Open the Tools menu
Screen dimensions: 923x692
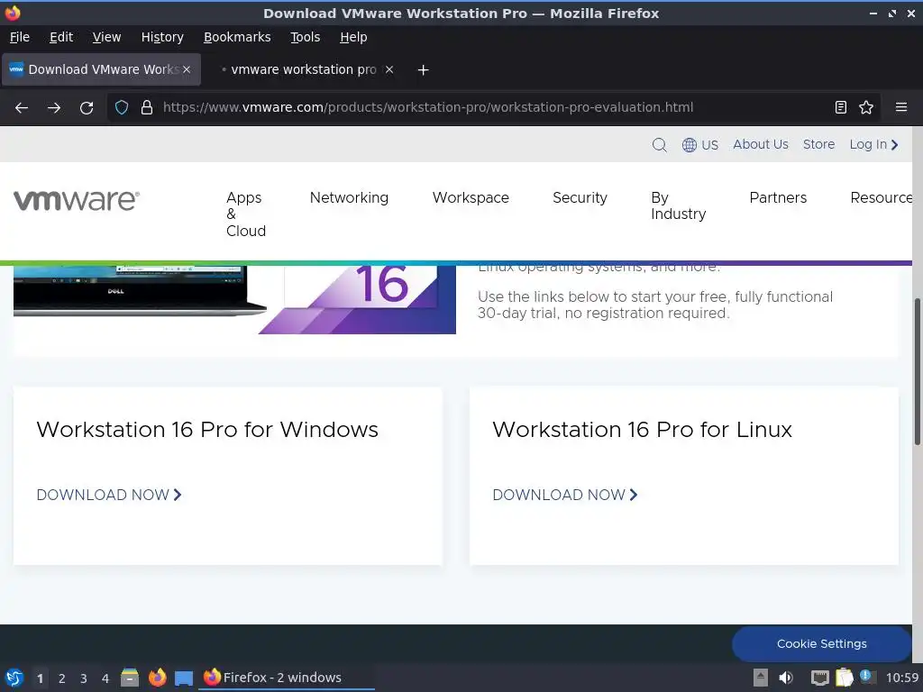pyautogui.click(x=305, y=37)
